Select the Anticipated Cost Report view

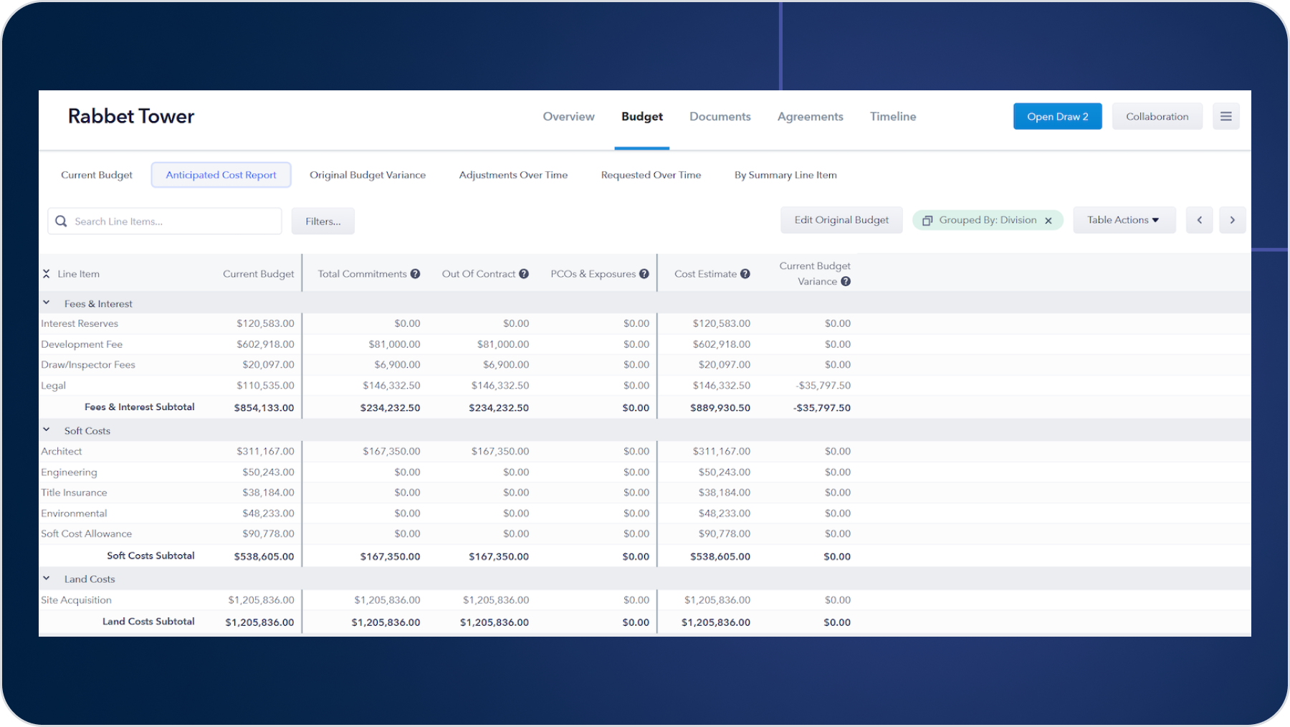click(221, 175)
